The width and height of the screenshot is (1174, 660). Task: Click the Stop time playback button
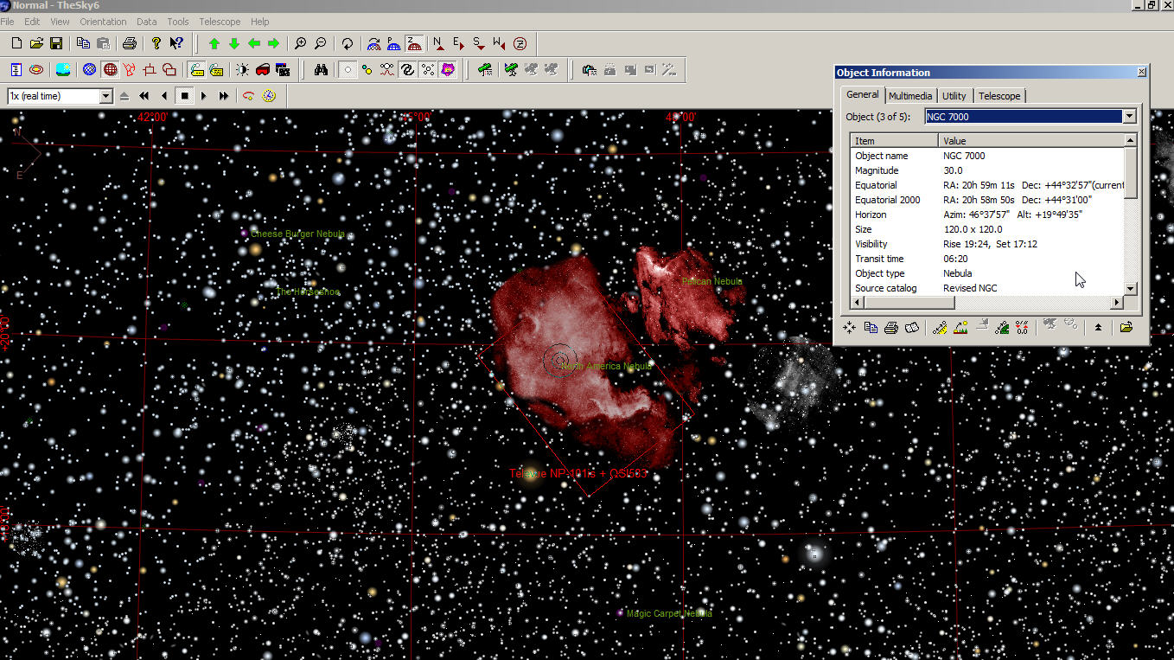(x=184, y=96)
